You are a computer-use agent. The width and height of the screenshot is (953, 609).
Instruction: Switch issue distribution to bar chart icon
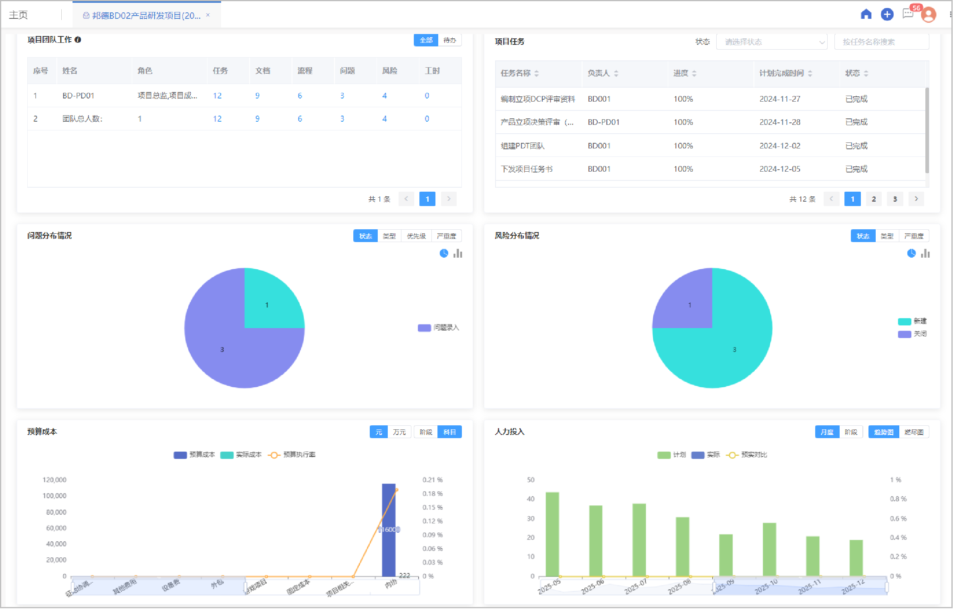pyautogui.click(x=458, y=254)
